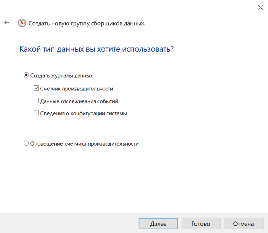Enable the 'Данные отслеживания событий' checkbox
This screenshot has height=233, width=268.
[x=36, y=101]
